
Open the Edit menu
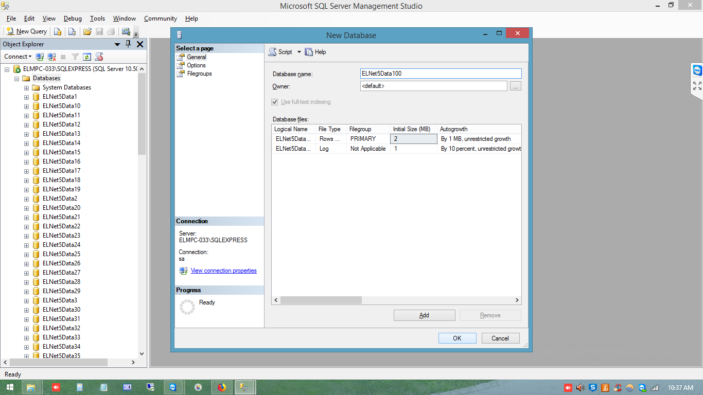[x=29, y=19]
